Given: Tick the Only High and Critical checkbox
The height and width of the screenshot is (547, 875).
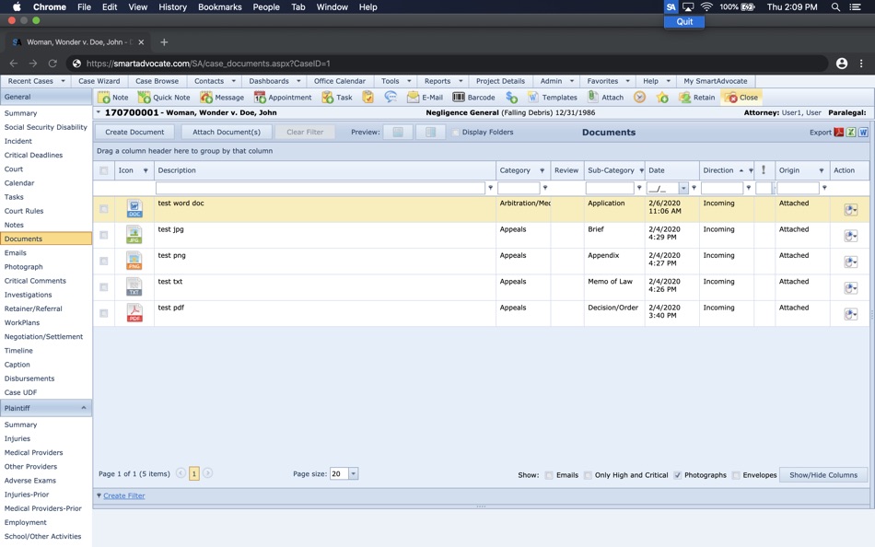Looking at the screenshot, I should (588, 475).
